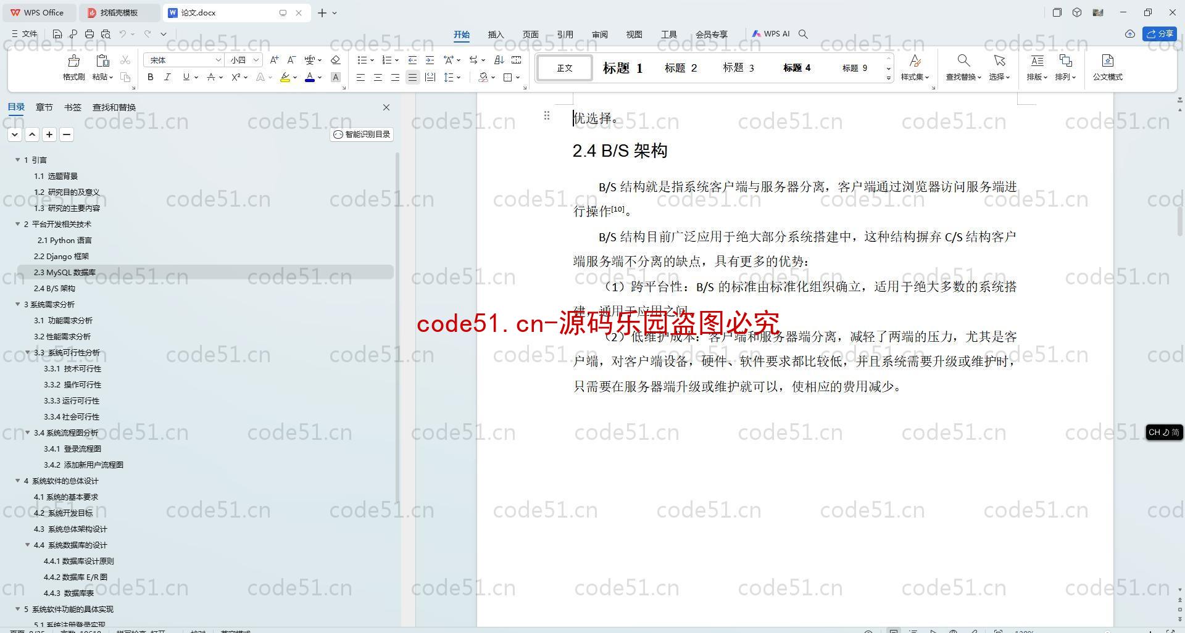Click the character shading A icon

click(x=336, y=77)
